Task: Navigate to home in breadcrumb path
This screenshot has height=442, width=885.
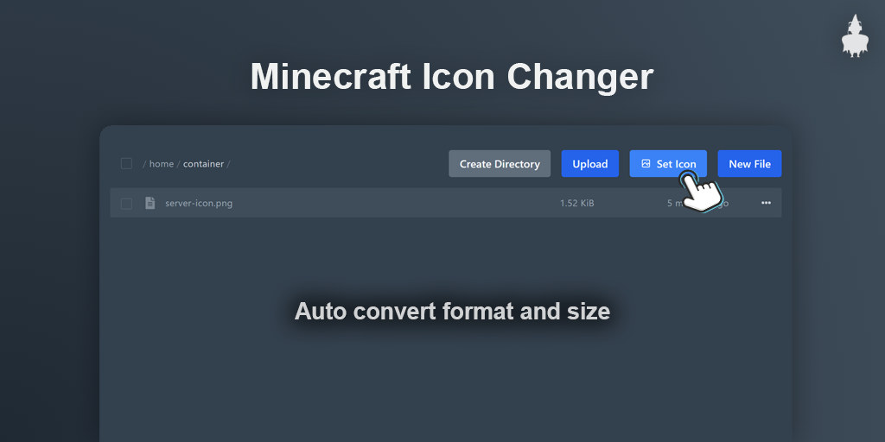Action: pos(162,164)
